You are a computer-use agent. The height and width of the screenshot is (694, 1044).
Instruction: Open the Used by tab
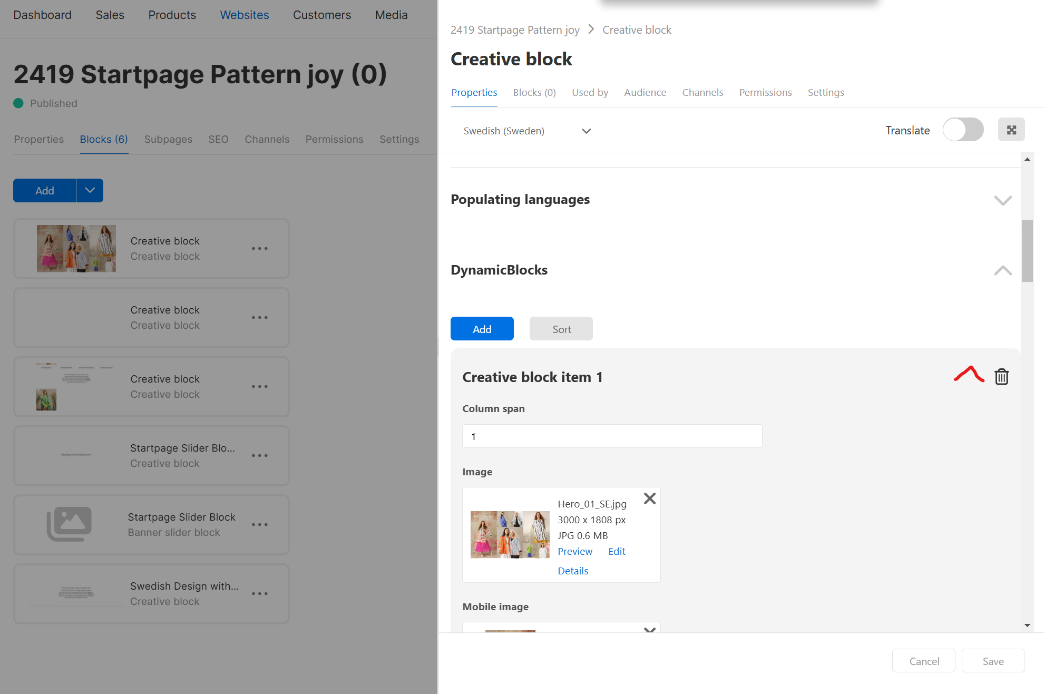tap(590, 92)
